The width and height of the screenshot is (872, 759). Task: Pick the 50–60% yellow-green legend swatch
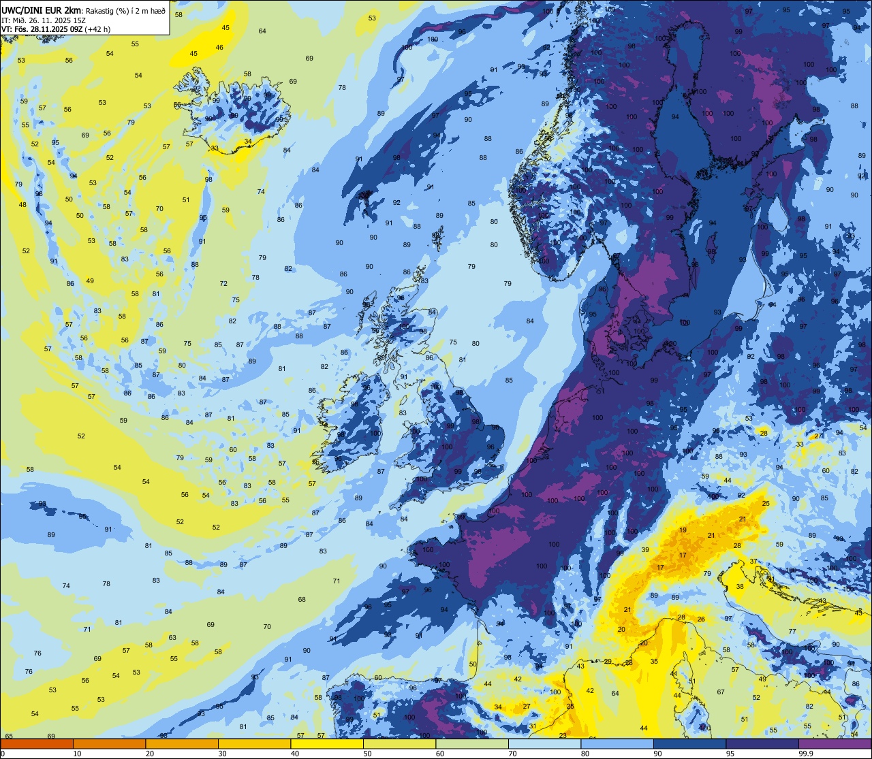[399, 743]
